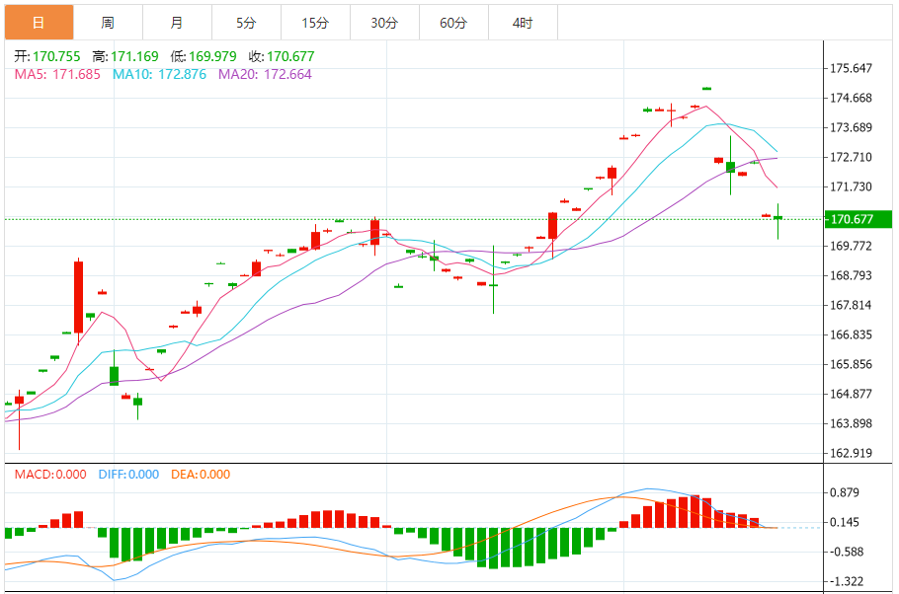Click the 166.835 price axis label
The height and width of the screenshot is (594, 899).
point(852,334)
